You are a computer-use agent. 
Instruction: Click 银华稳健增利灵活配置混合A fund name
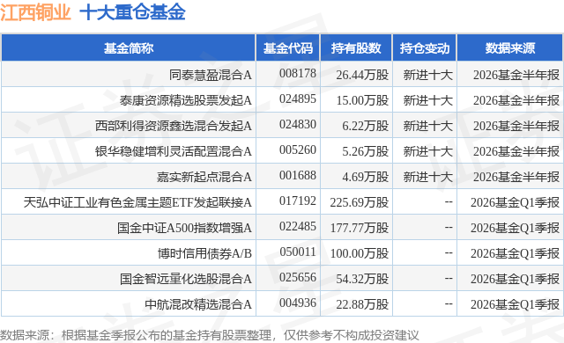[x=174, y=151]
